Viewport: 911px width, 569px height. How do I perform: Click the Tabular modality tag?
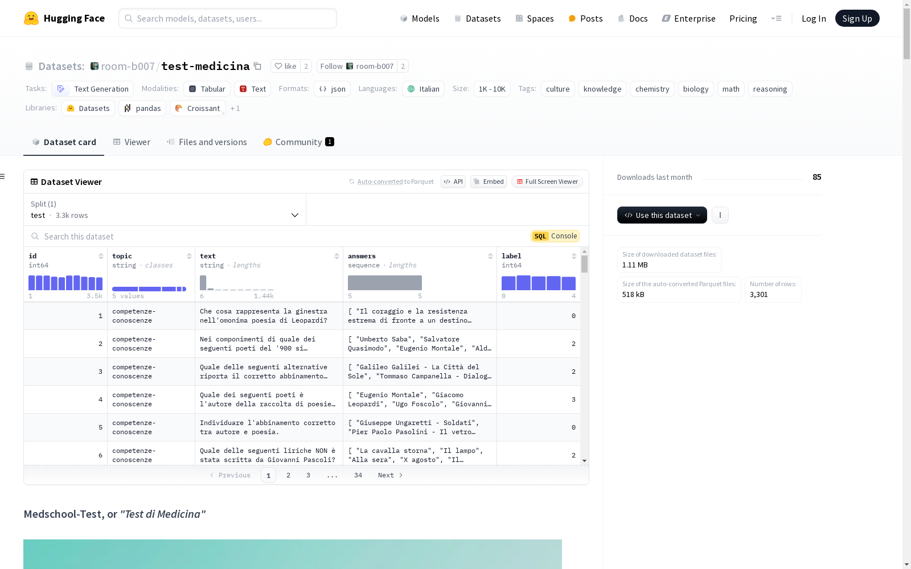[207, 89]
